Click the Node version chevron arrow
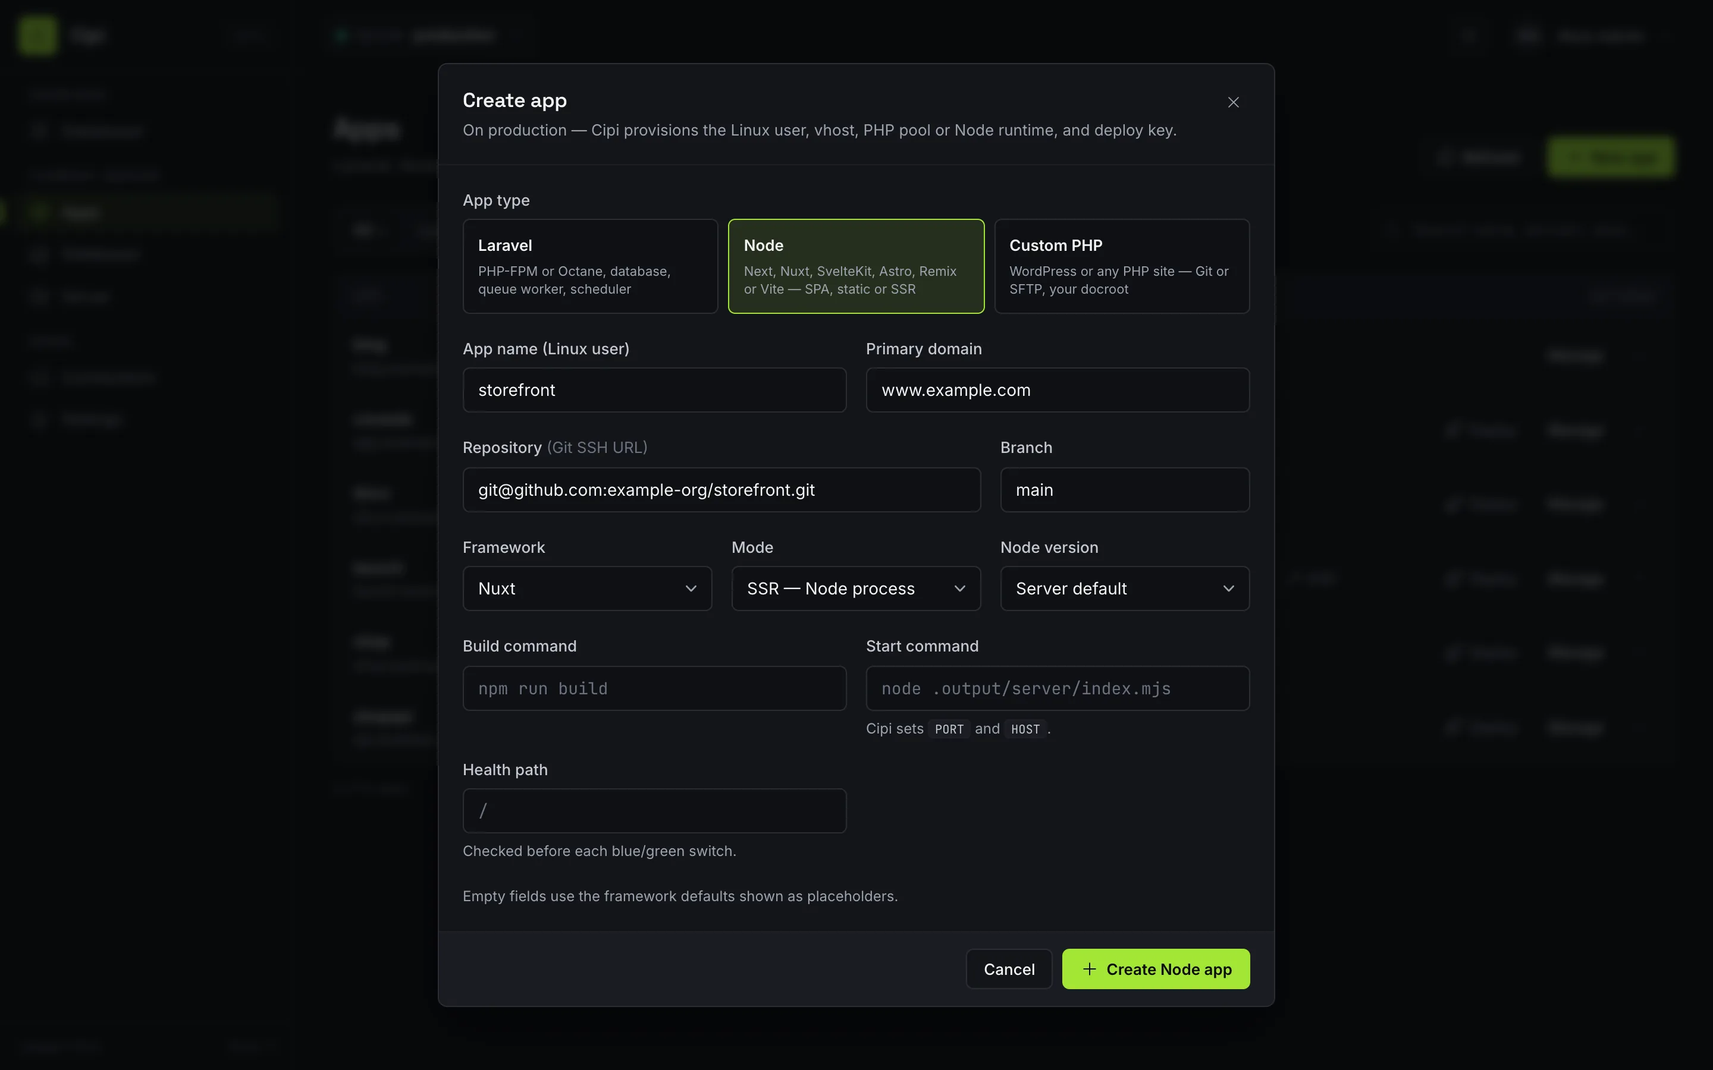The height and width of the screenshot is (1070, 1713). (x=1229, y=588)
